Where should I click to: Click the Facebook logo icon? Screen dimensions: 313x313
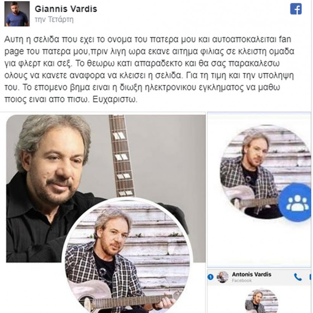(296, 9)
